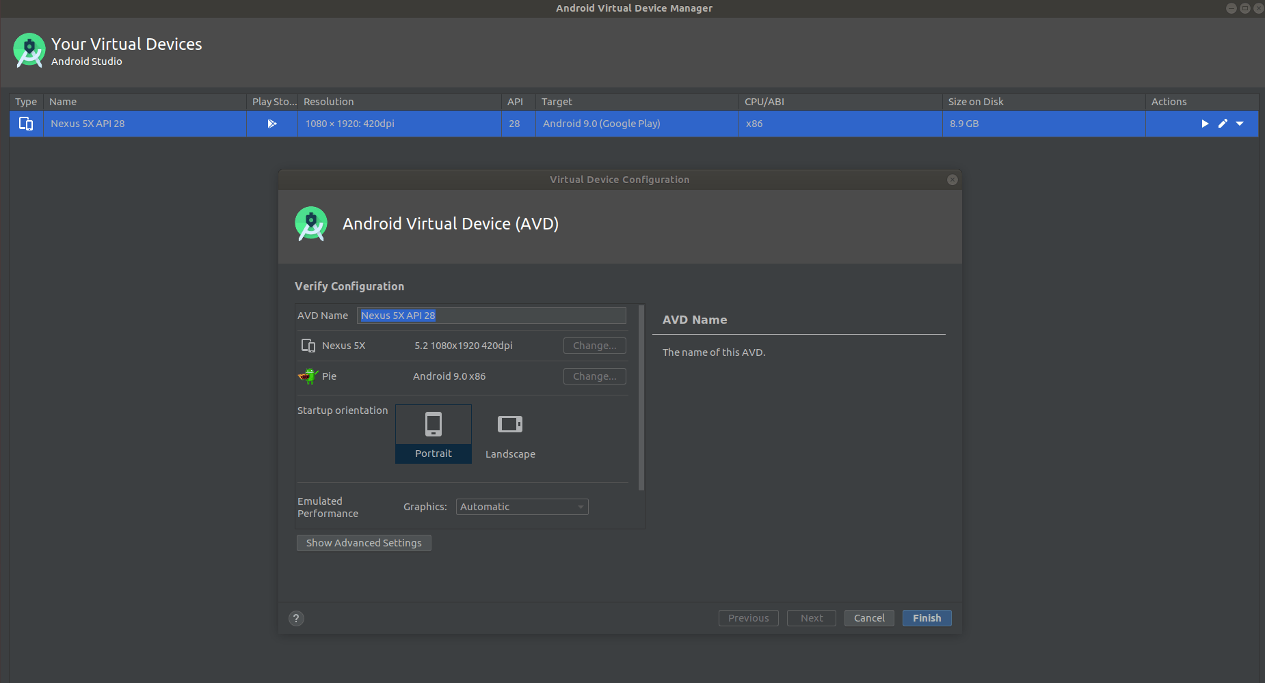The image size is (1265, 683).
Task: Maximize the Android Virtual Device Manager window
Action: tap(1245, 8)
